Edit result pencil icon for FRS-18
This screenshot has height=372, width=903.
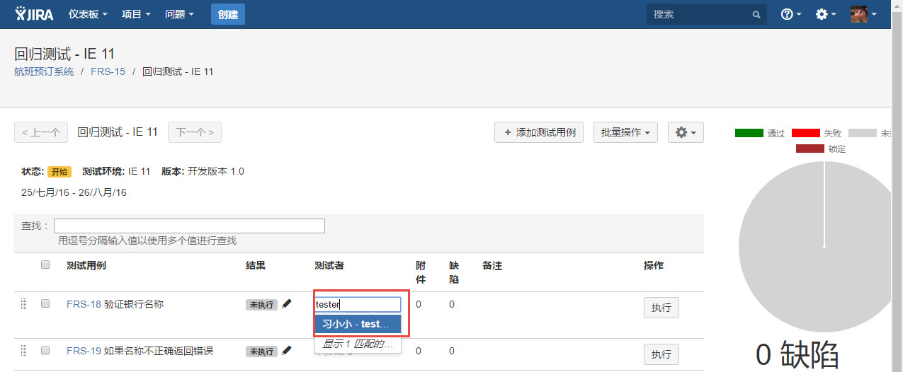[x=287, y=303]
